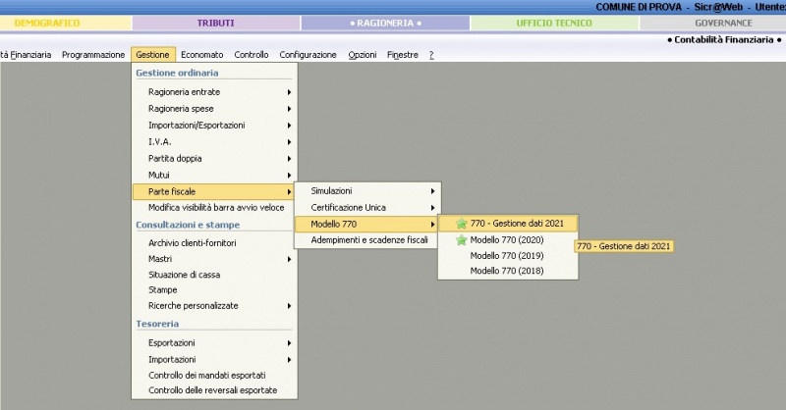Screen dimensions: 786x410
Task: Select Modello 770 (2018) from submenu
Action: [506, 271]
